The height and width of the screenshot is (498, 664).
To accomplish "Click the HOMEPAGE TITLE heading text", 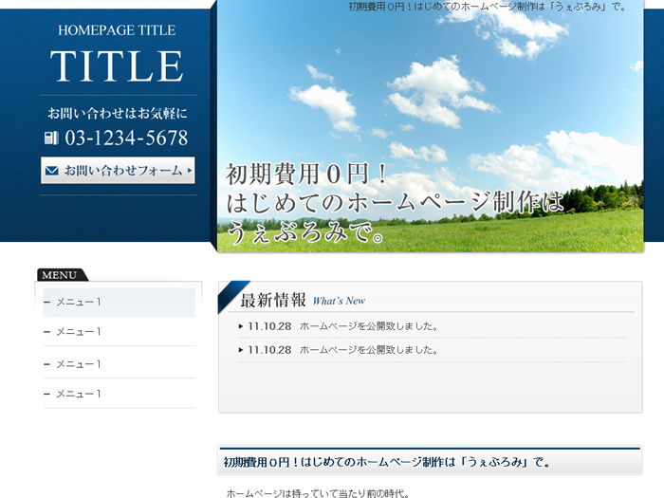I will 117,30.
